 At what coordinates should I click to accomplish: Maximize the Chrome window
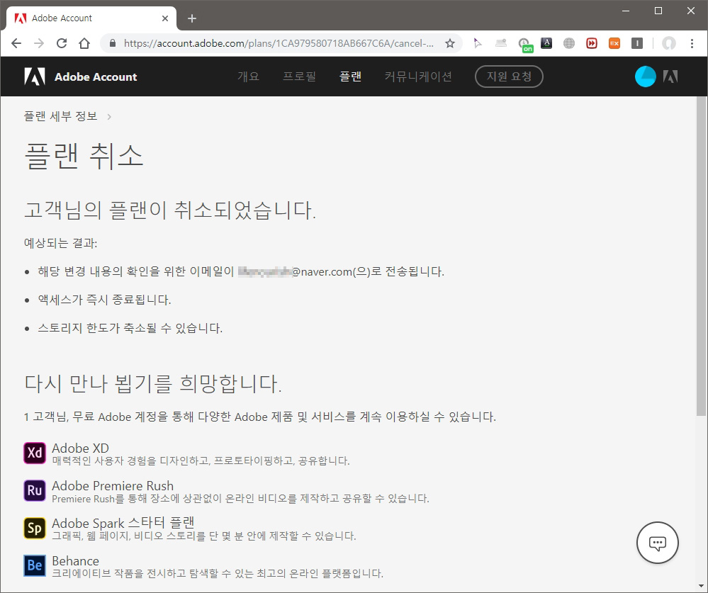click(x=658, y=11)
